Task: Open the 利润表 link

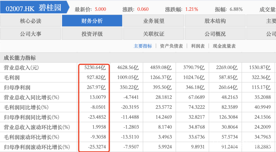Action: tap(198, 46)
